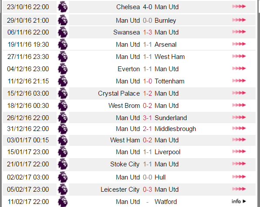Select the Watford team name
This screenshot has height=207, width=260.
pos(165,202)
